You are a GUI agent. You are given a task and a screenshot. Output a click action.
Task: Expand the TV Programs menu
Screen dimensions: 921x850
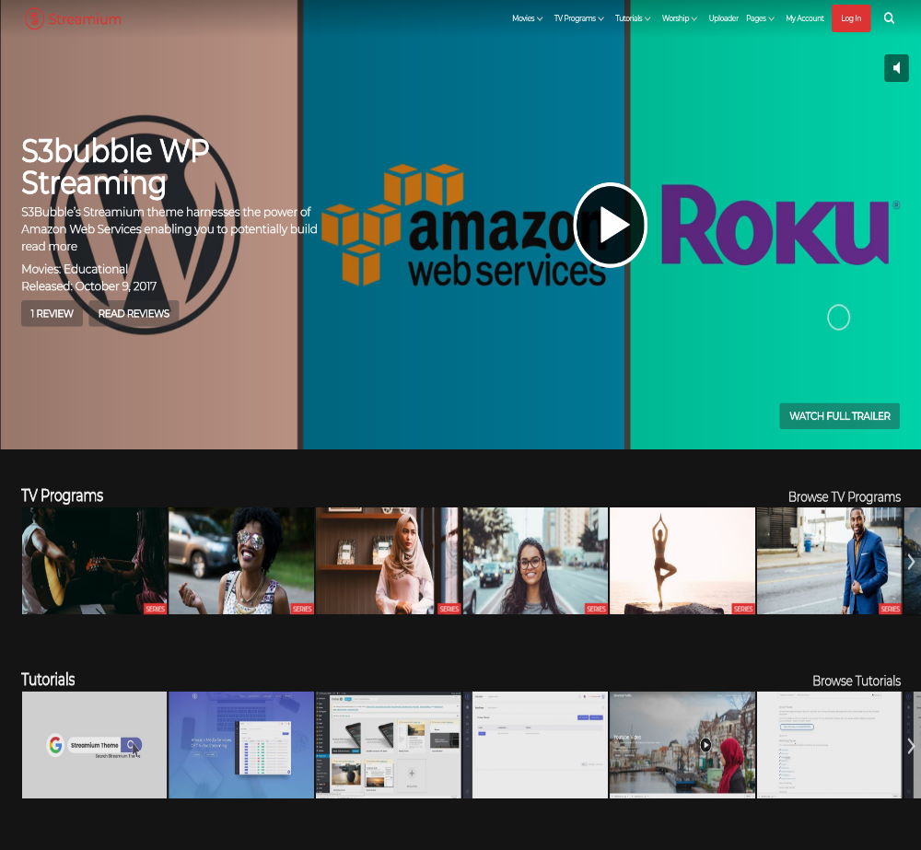pos(578,18)
